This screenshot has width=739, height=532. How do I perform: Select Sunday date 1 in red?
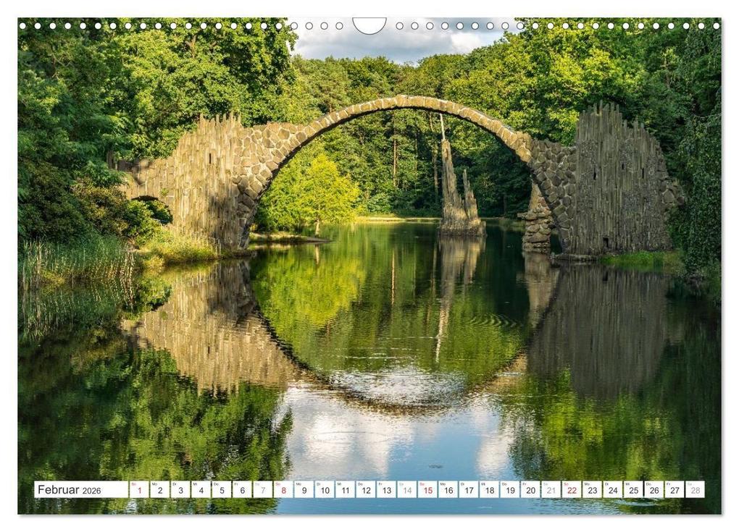(x=140, y=489)
